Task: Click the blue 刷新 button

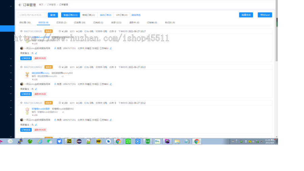Action: (53, 15)
